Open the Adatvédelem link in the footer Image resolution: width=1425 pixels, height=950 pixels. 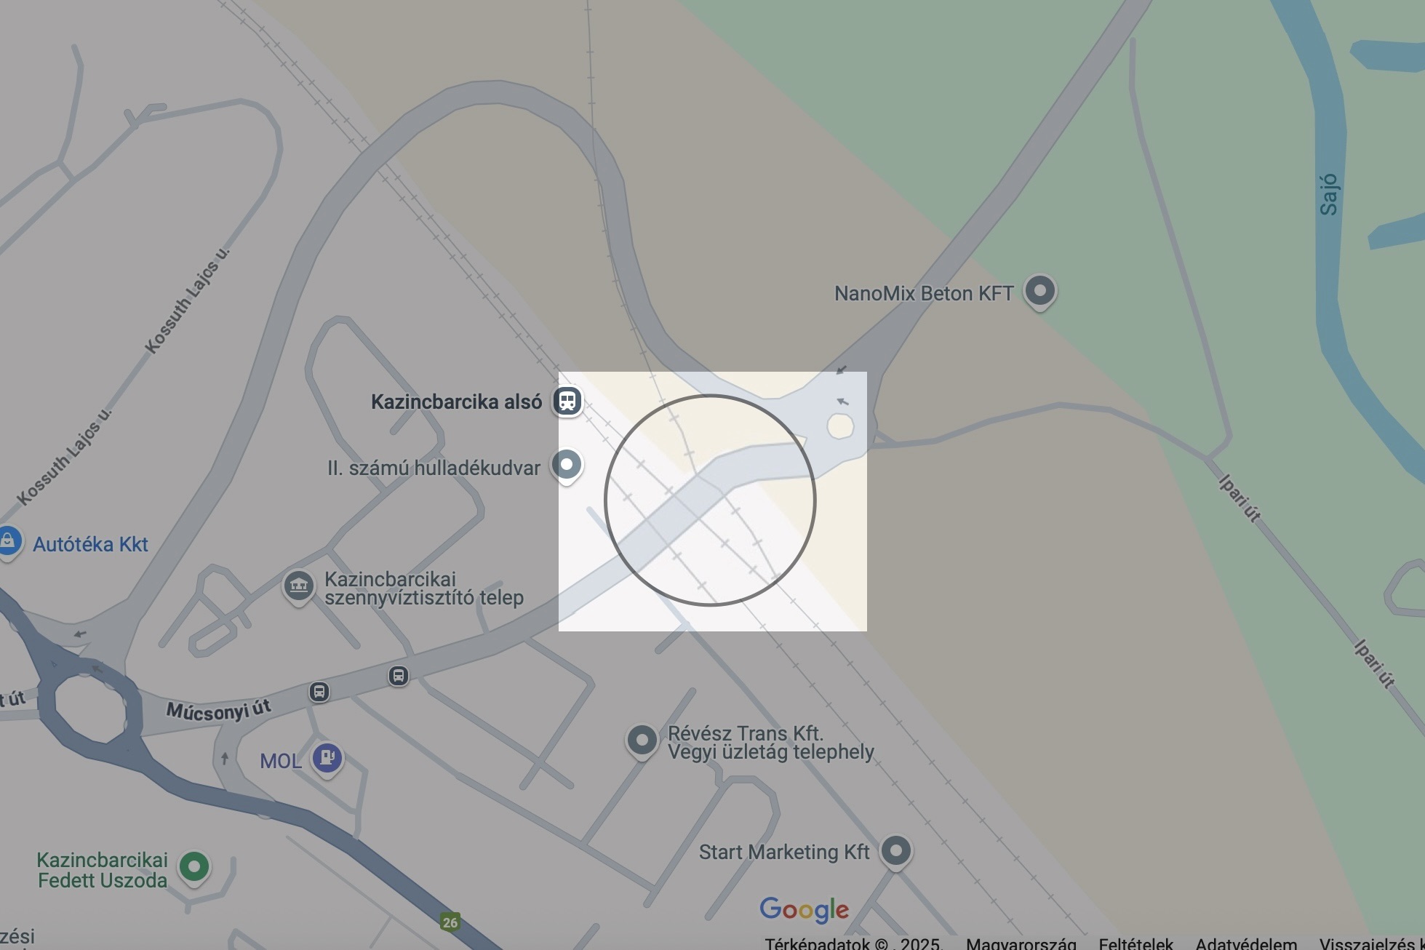1246,943
